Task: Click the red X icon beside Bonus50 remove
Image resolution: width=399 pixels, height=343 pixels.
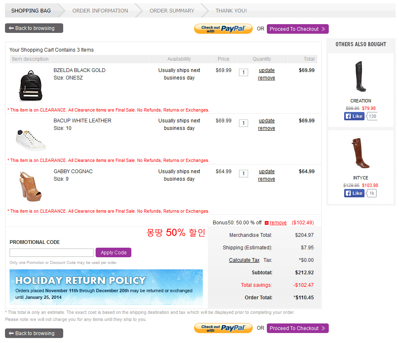Action: [x=266, y=223]
